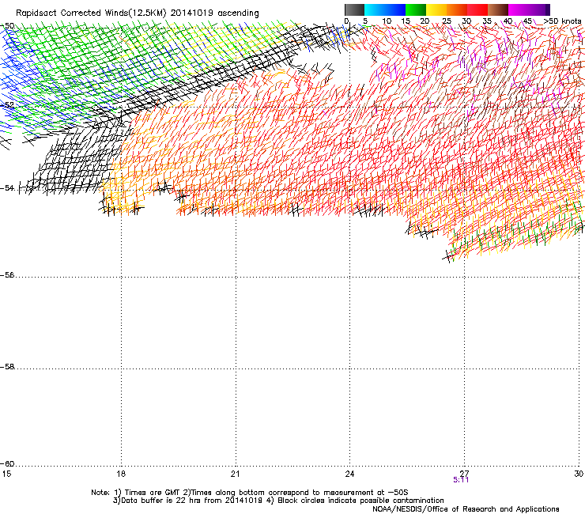The height and width of the screenshot is (514, 585).
Task: Select the red 30-35 knots legend segment
Action: 477,9
